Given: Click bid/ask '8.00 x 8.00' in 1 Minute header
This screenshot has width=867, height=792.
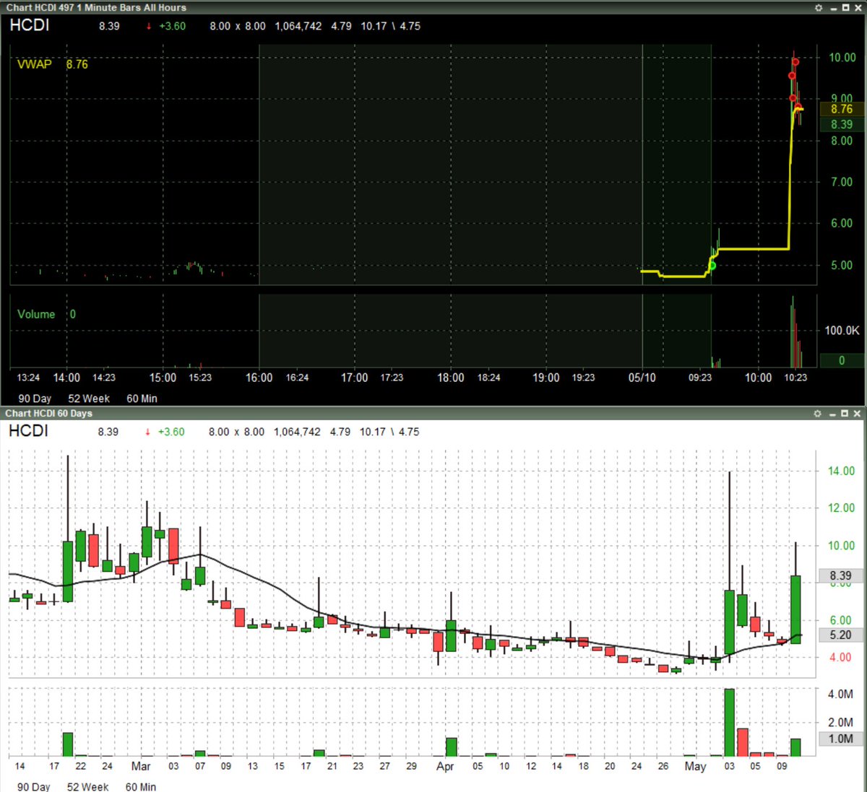Looking at the screenshot, I should 238,26.
